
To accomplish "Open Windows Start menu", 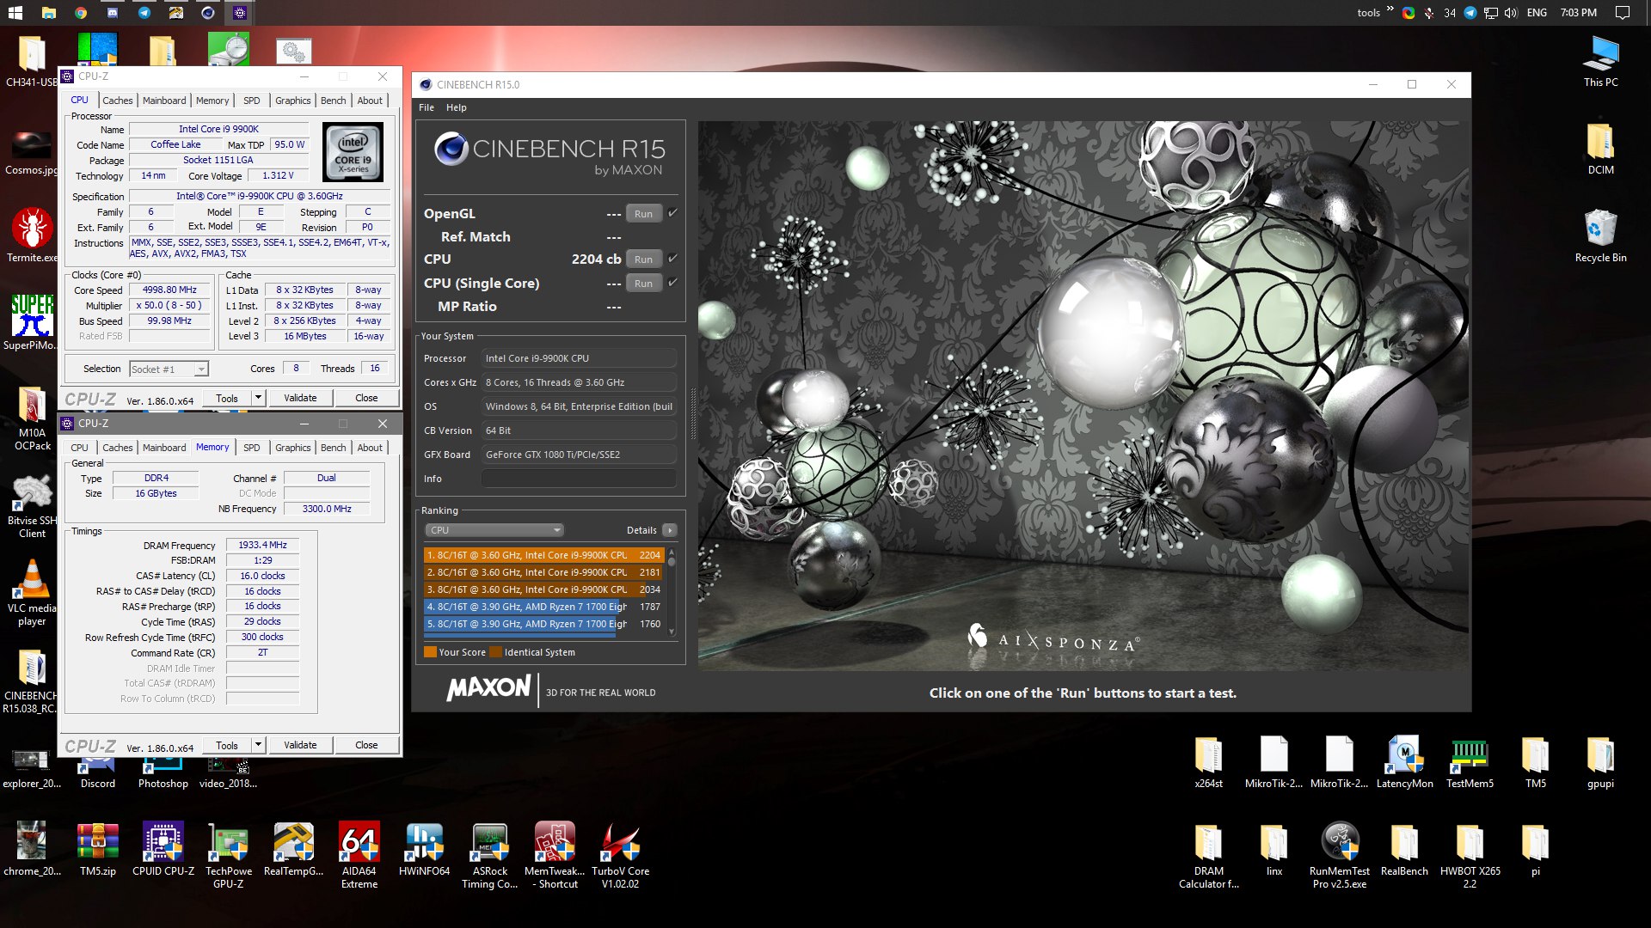I will 15,12.
